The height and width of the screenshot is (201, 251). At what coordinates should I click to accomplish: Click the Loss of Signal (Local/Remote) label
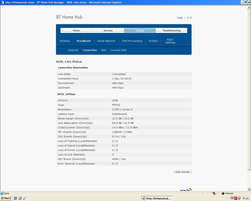pos(77,146)
